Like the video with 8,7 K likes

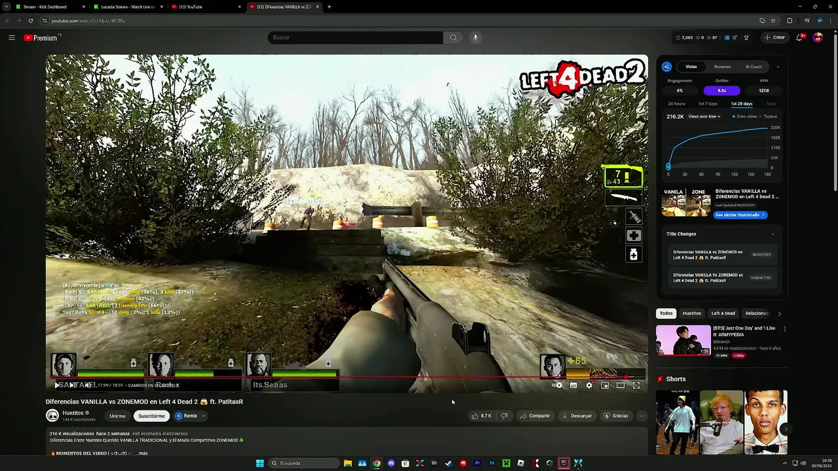click(x=481, y=415)
